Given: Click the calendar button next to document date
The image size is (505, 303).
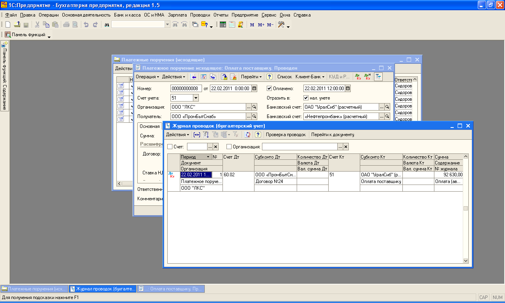Looking at the screenshot, I should [x=254, y=88].
